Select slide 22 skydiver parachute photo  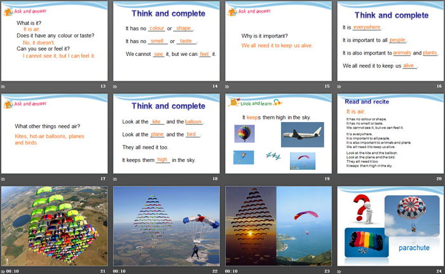167,226
